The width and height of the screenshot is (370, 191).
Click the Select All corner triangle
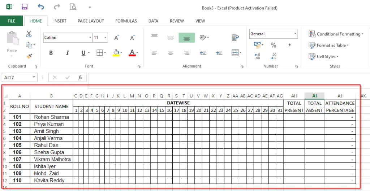6,96
